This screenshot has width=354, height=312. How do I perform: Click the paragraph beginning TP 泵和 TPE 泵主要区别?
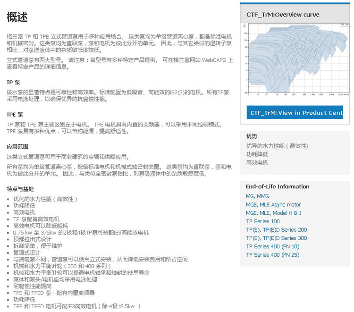[115, 128]
